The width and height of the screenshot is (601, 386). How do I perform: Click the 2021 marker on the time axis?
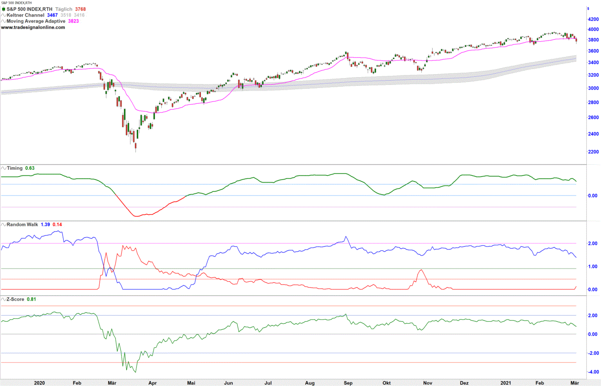click(506, 383)
